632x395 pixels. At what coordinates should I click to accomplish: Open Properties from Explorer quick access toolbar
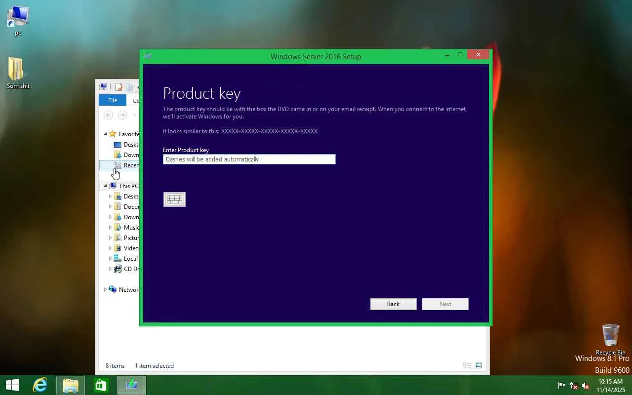[118, 87]
